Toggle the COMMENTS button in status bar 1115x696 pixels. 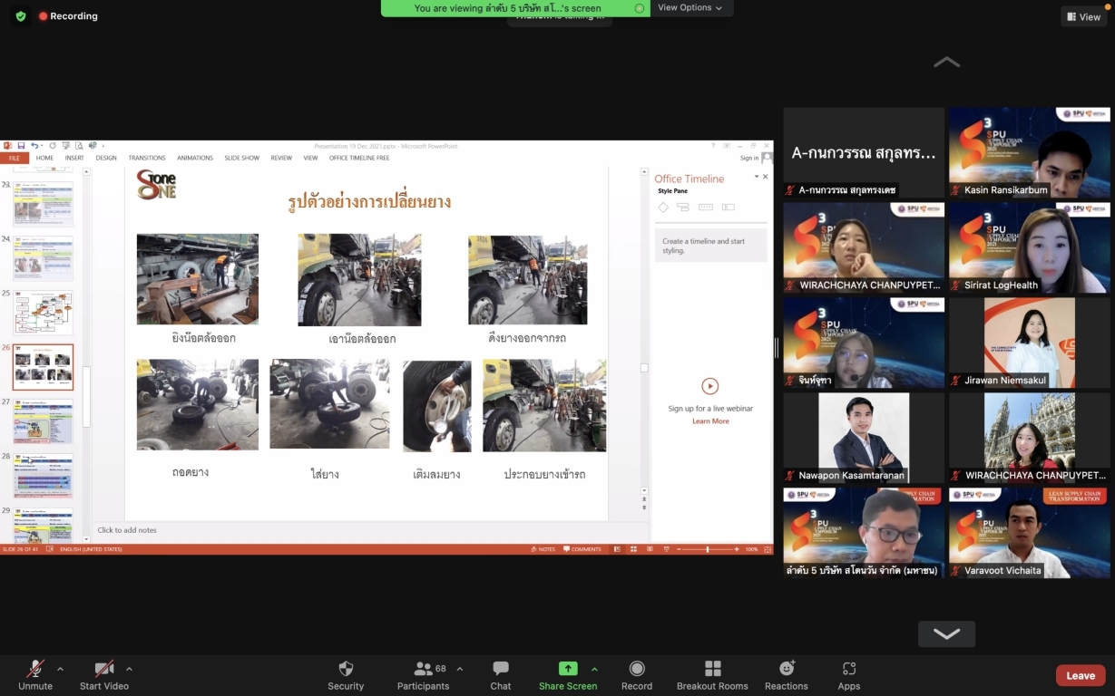click(582, 549)
